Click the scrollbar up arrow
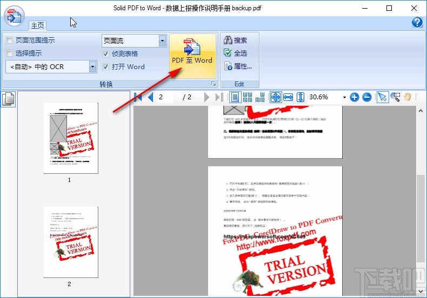This screenshot has width=427, height=298. (421, 111)
